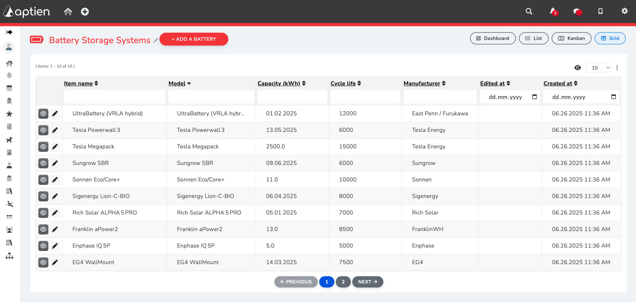Sort by Item name column

point(81,83)
